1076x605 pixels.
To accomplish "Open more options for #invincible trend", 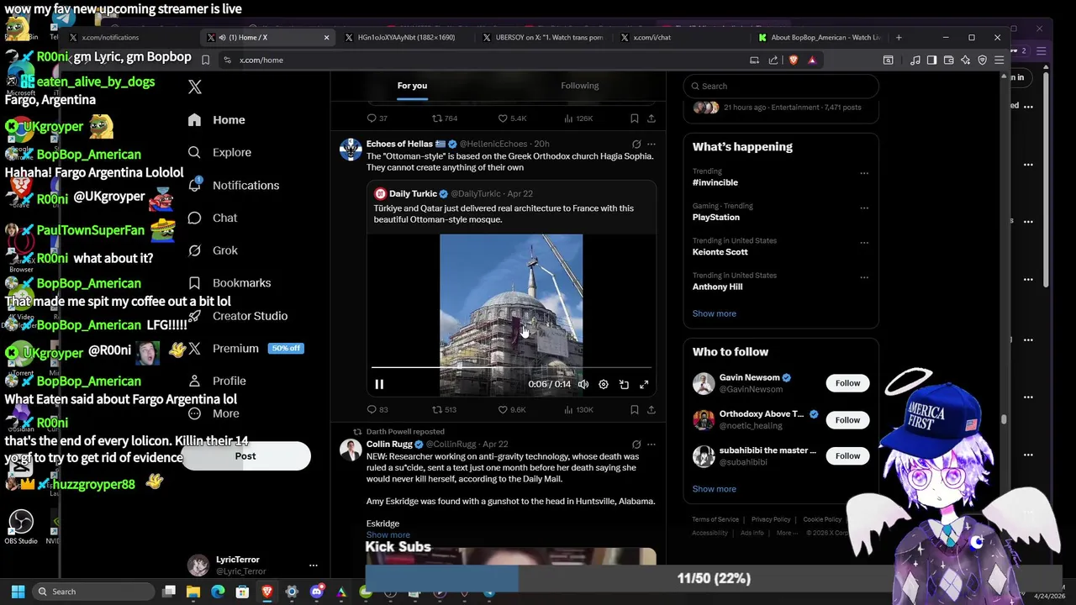I will click(863, 173).
